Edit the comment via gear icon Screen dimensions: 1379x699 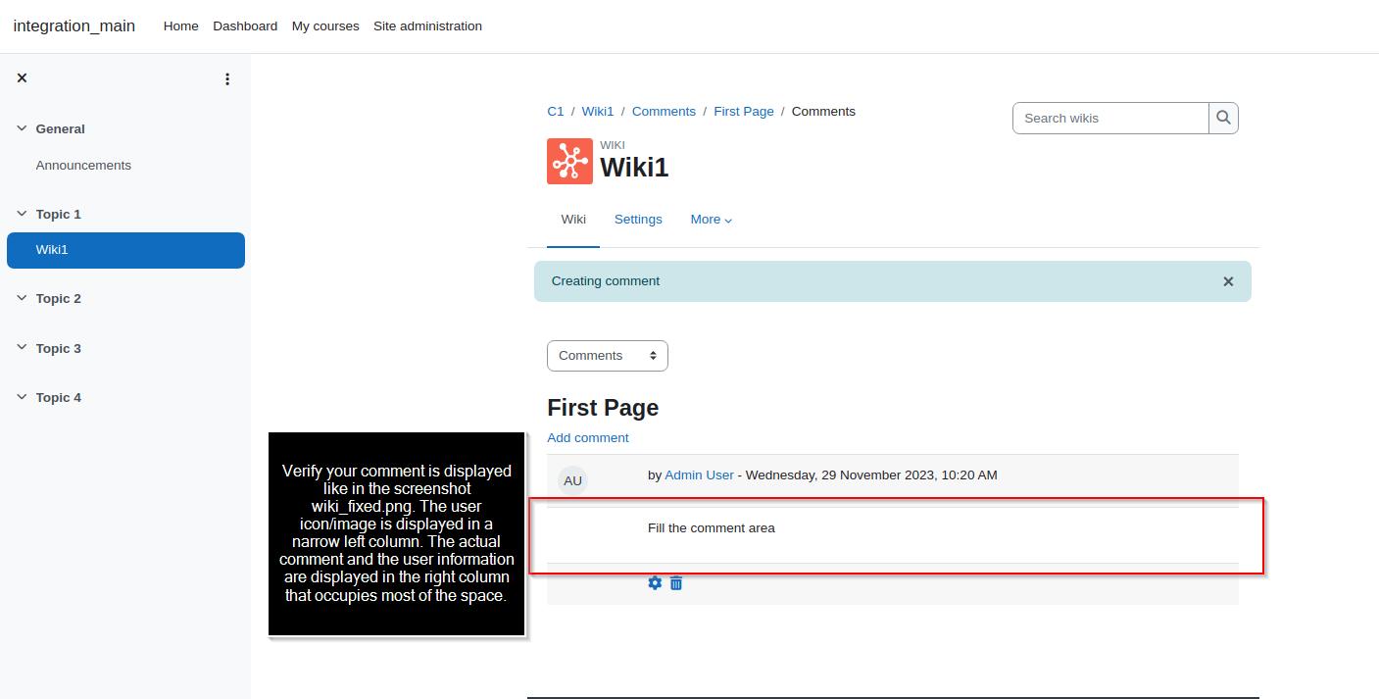click(x=655, y=583)
